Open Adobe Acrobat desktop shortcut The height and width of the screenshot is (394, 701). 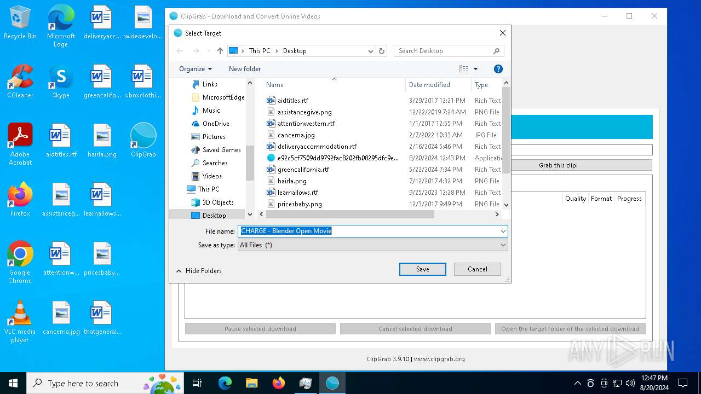pos(20,144)
